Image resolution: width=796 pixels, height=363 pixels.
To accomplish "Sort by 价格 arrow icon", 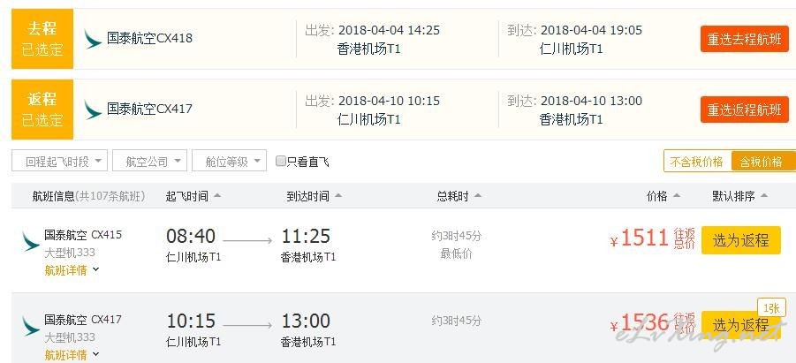I will click(x=676, y=196).
